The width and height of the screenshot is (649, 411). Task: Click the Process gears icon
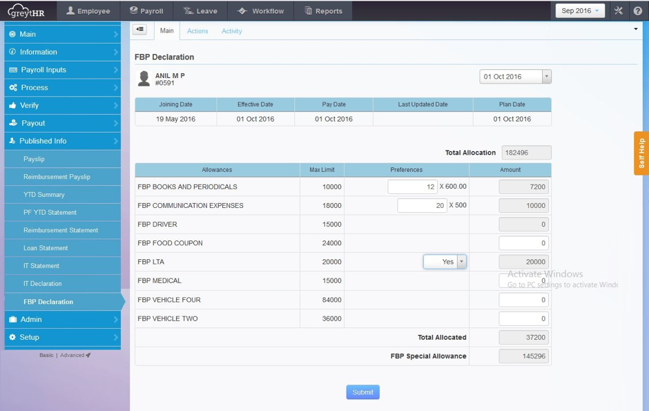pyautogui.click(x=13, y=88)
